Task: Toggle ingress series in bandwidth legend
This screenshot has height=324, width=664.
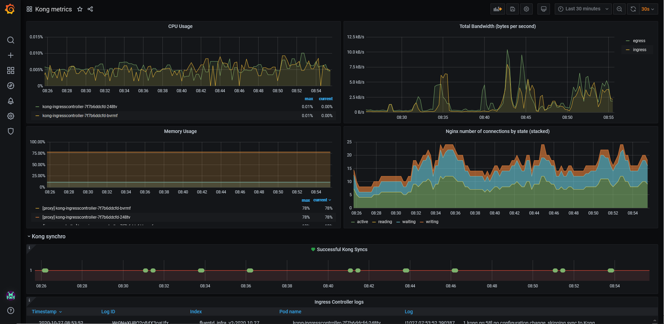Action: (x=639, y=50)
